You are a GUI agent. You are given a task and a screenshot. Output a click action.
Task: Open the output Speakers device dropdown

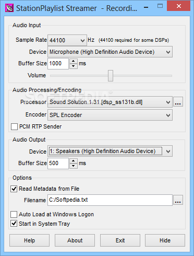[110, 151]
